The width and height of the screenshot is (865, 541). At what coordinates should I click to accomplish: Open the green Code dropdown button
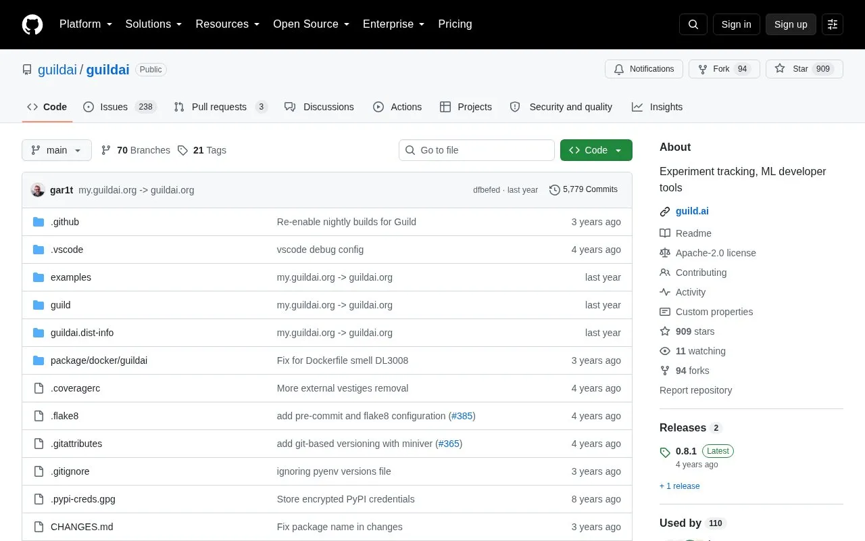click(x=596, y=150)
